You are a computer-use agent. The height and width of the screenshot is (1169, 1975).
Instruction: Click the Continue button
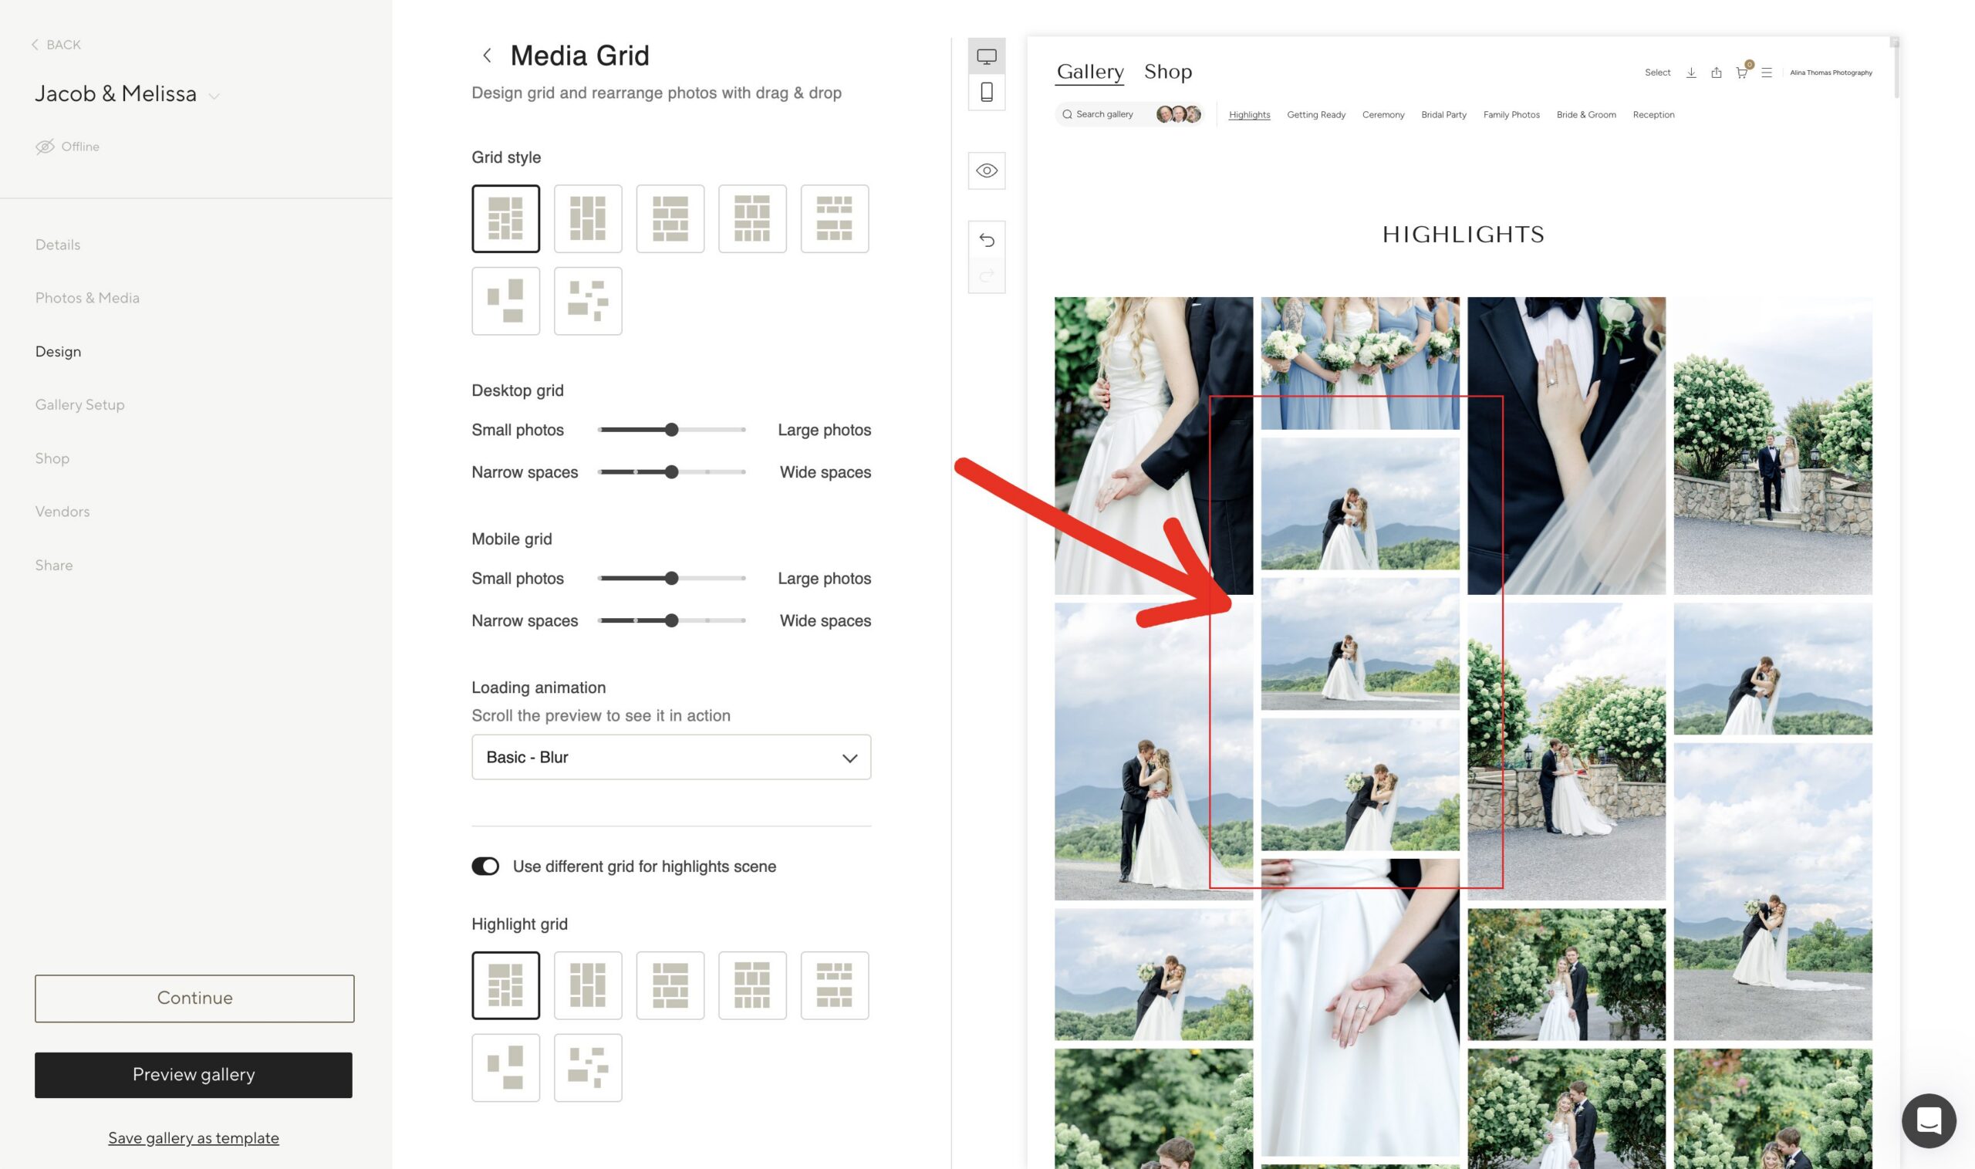pos(194,998)
